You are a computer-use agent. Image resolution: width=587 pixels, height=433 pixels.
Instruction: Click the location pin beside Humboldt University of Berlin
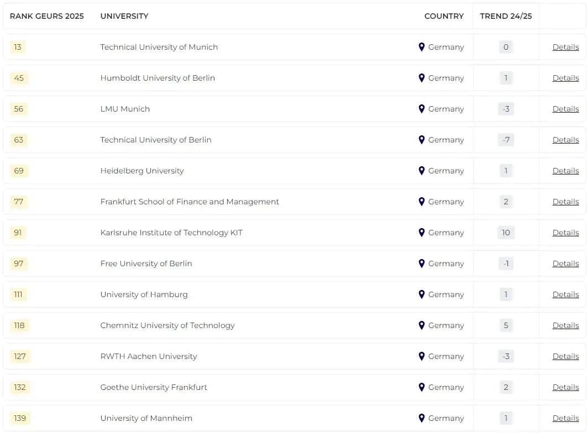tap(422, 78)
